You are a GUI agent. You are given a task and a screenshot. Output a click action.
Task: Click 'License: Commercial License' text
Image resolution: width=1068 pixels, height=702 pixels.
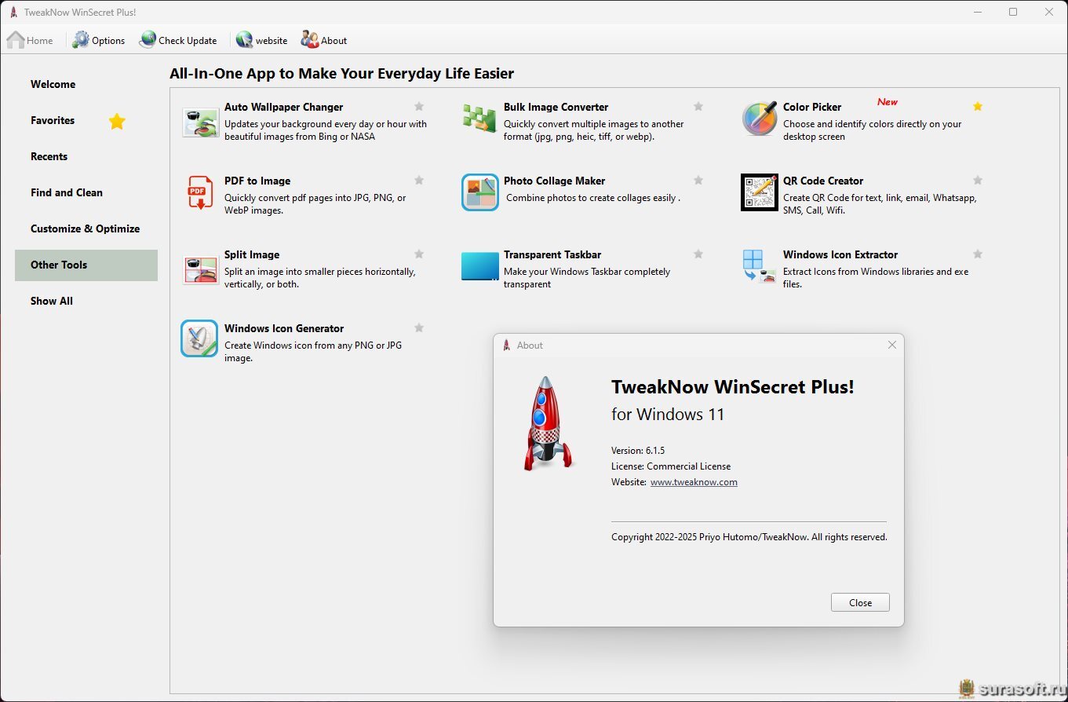click(x=671, y=466)
